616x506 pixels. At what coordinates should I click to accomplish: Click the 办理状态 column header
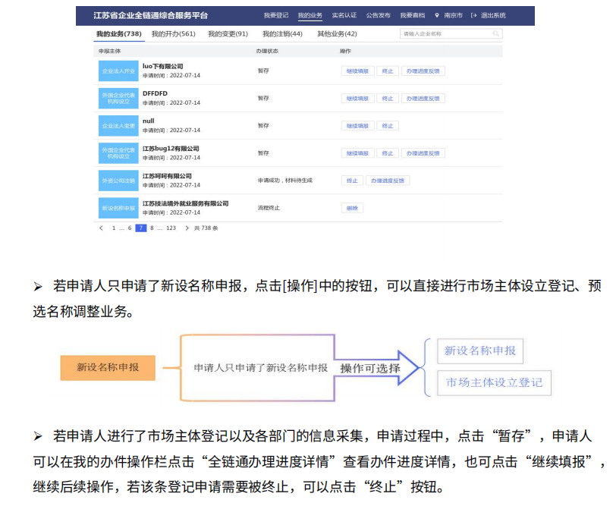click(x=267, y=51)
